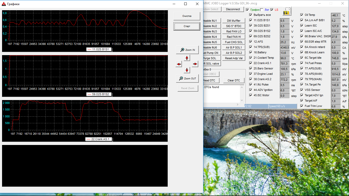This screenshot has width=349, height=196.
Task: Pan graph up with red arrow
Action: tap(187, 58)
